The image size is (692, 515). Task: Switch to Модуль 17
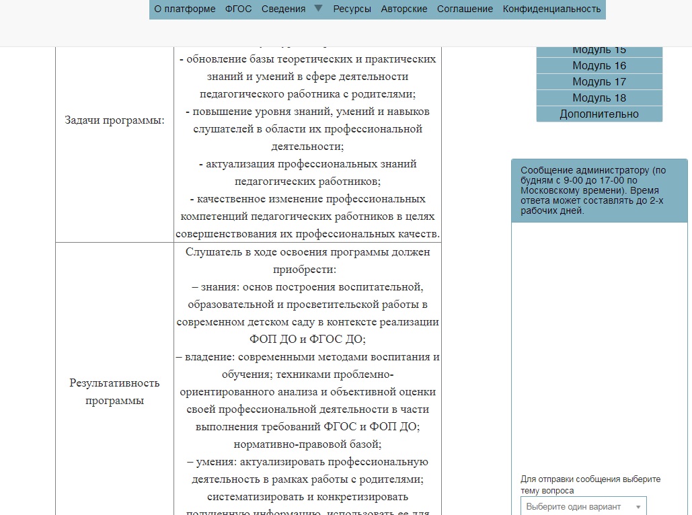point(599,81)
